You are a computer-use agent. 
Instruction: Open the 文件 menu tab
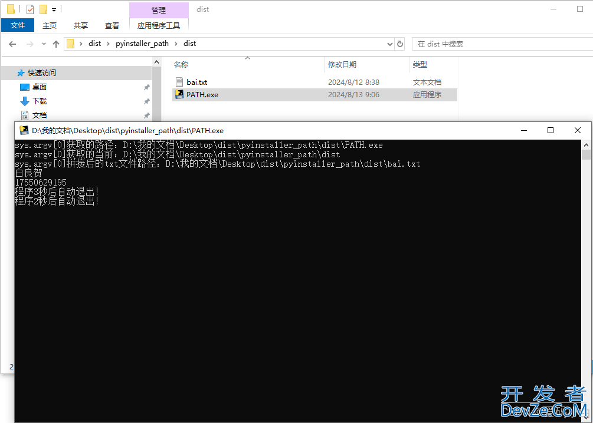(x=18, y=25)
